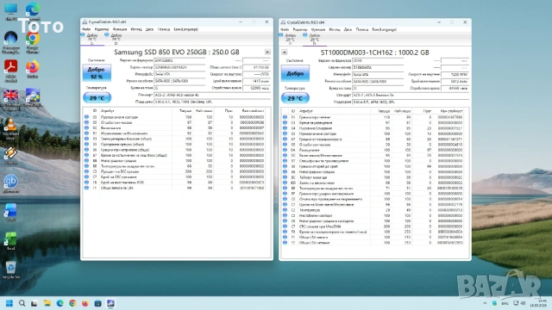Click the Chrome icon on the taskbar
Viewport: 552px width, 310px height.
coord(72,303)
